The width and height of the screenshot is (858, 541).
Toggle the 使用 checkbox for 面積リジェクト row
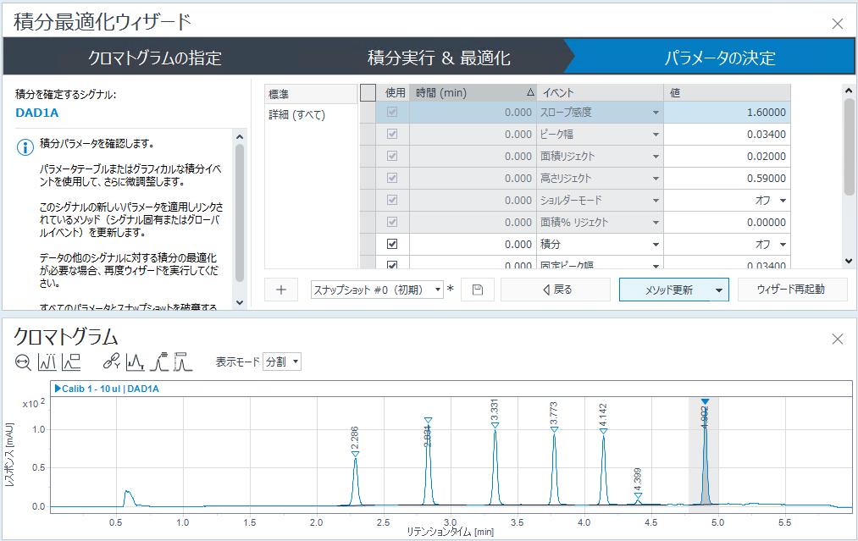[392, 156]
